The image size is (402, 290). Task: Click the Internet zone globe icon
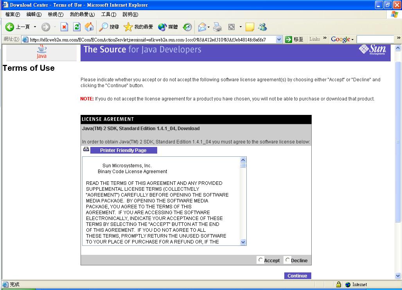point(348,285)
